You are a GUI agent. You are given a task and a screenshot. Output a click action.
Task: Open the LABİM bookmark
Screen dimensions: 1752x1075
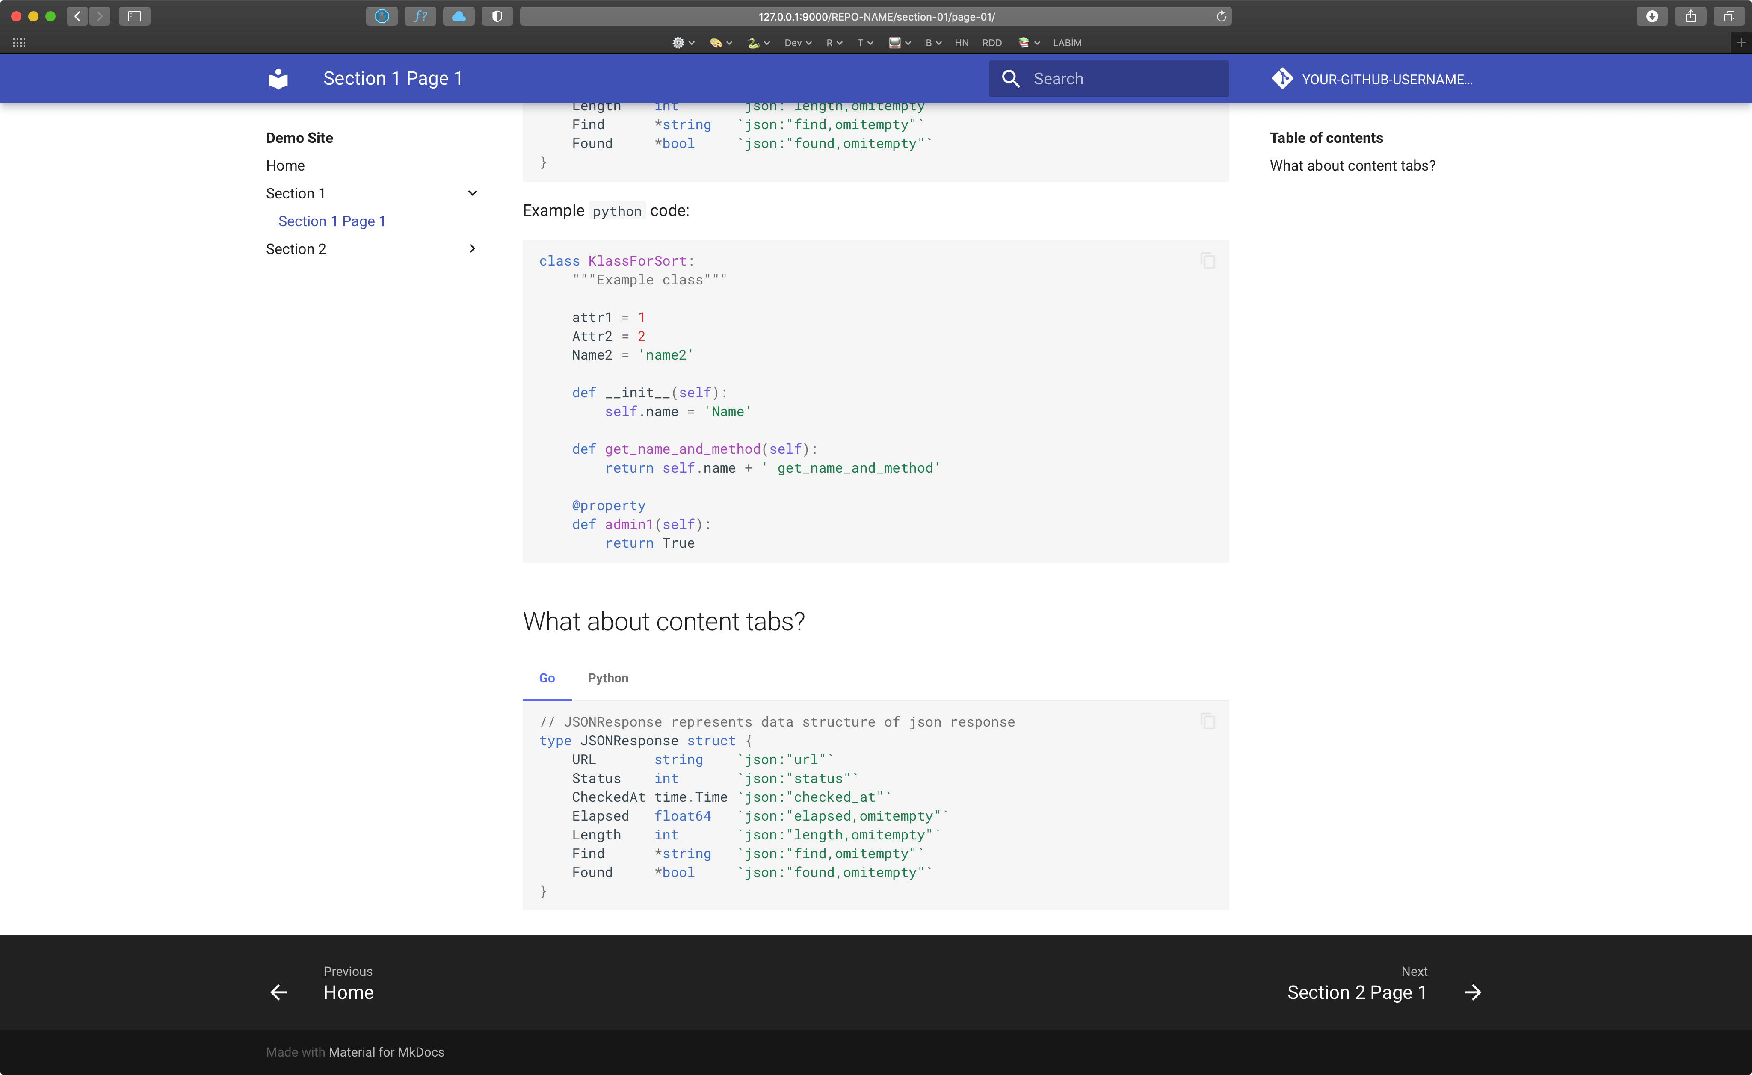[x=1067, y=43]
